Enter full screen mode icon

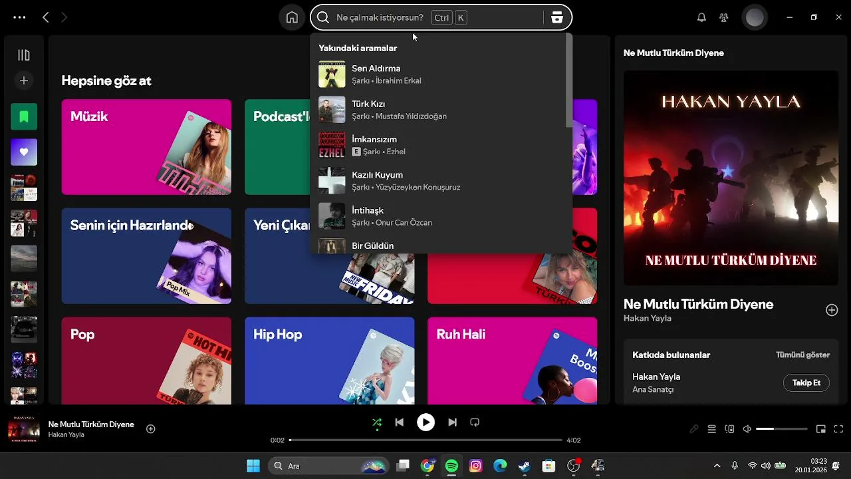point(838,429)
